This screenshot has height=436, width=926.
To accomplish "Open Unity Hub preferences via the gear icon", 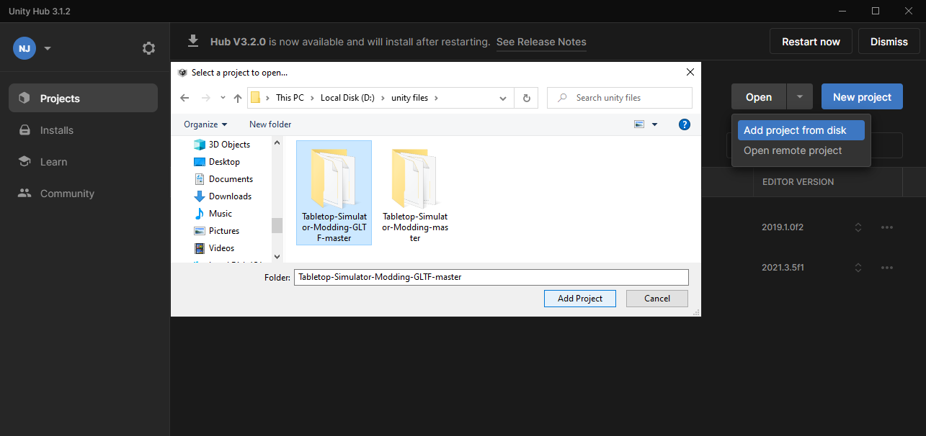I will click(148, 48).
